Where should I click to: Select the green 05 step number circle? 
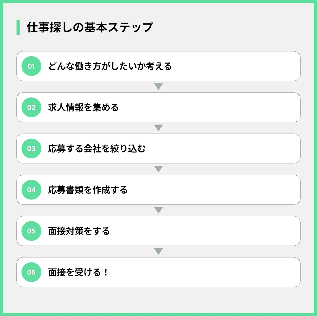(31, 231)
